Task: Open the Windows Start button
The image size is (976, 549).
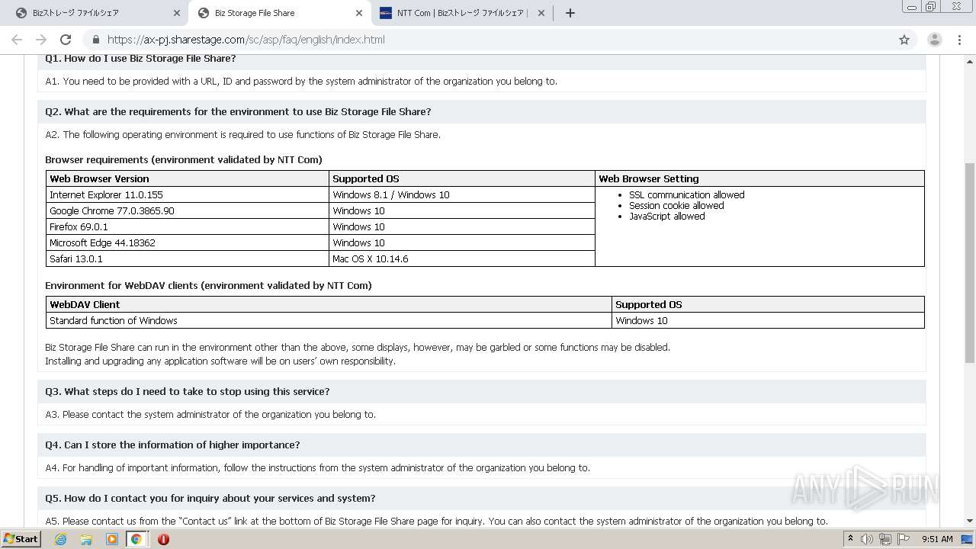Action: (21, 538)
